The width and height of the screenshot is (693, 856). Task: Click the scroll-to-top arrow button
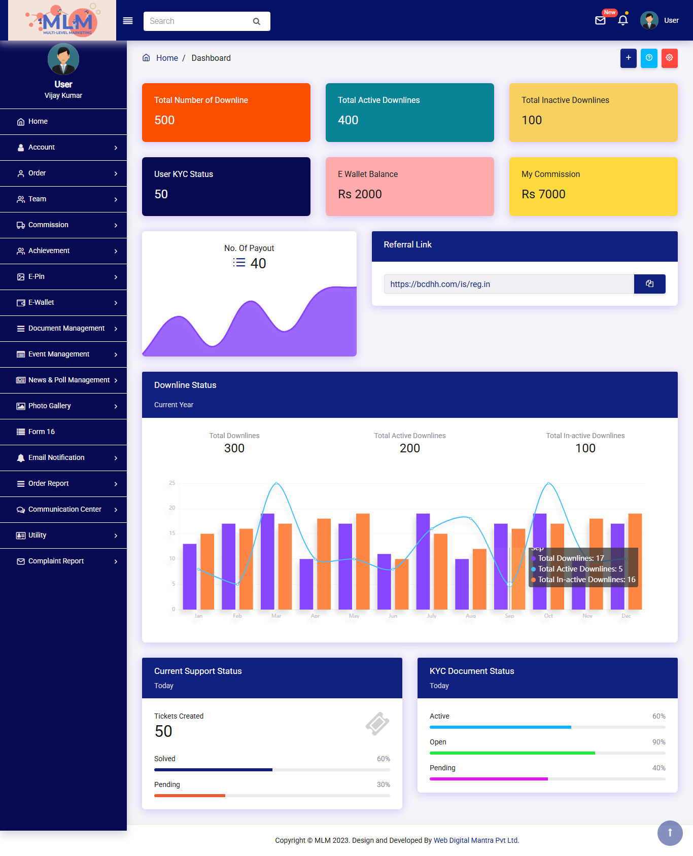pos(670,833)
